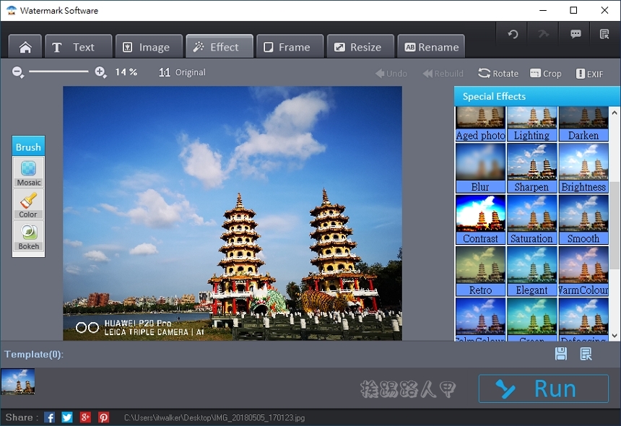Apply the Sharpen effect

point(532,166)
